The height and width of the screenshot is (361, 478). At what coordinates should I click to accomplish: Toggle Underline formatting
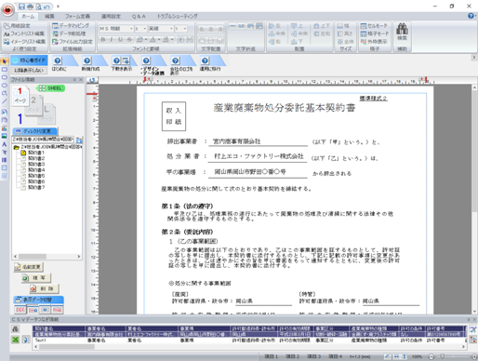coord(121,39)
